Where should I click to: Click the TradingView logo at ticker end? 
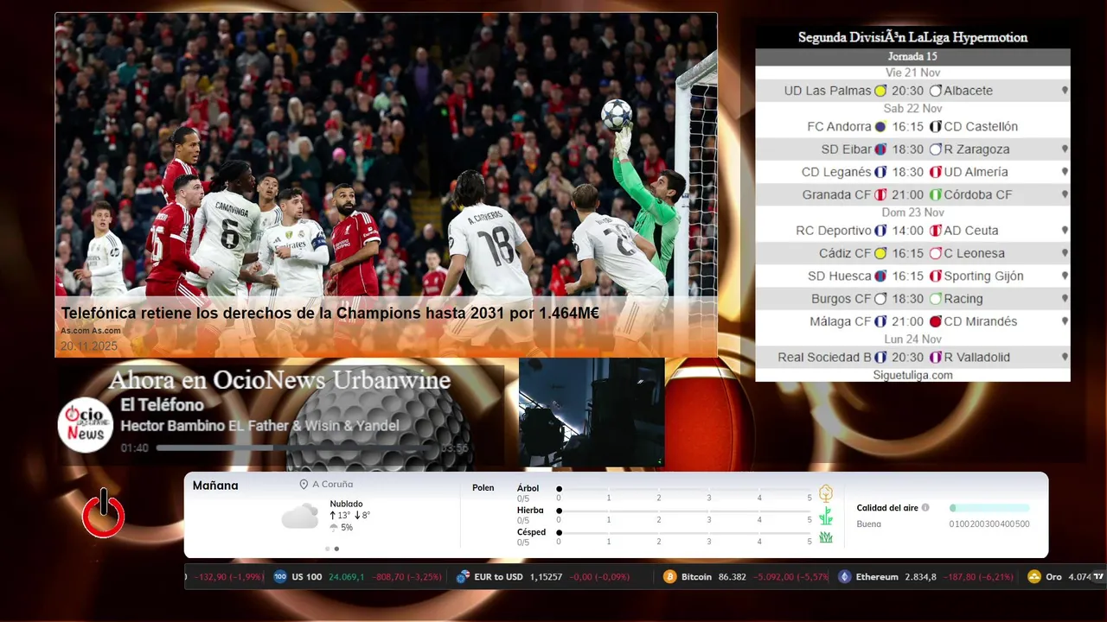coord(1098,576)
